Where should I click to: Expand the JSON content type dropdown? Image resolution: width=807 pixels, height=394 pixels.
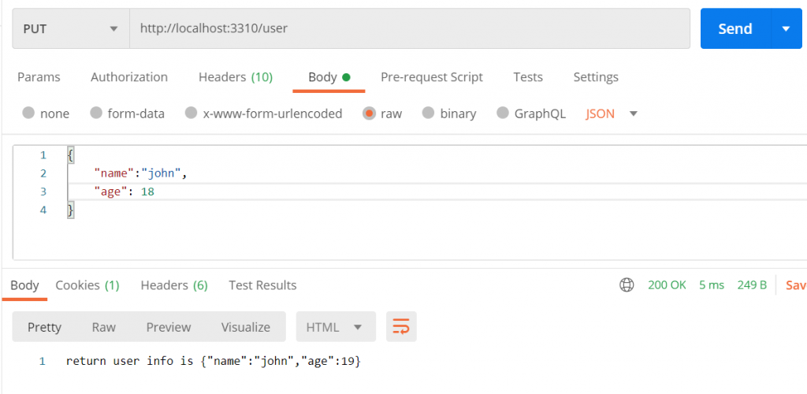coord(612,113)
